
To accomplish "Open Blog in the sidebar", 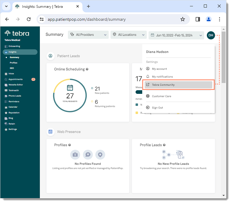I will (x=9, y=118).
